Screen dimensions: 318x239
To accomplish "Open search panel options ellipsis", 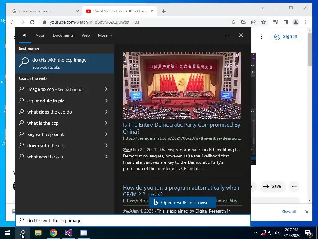I will click(228, 35).
